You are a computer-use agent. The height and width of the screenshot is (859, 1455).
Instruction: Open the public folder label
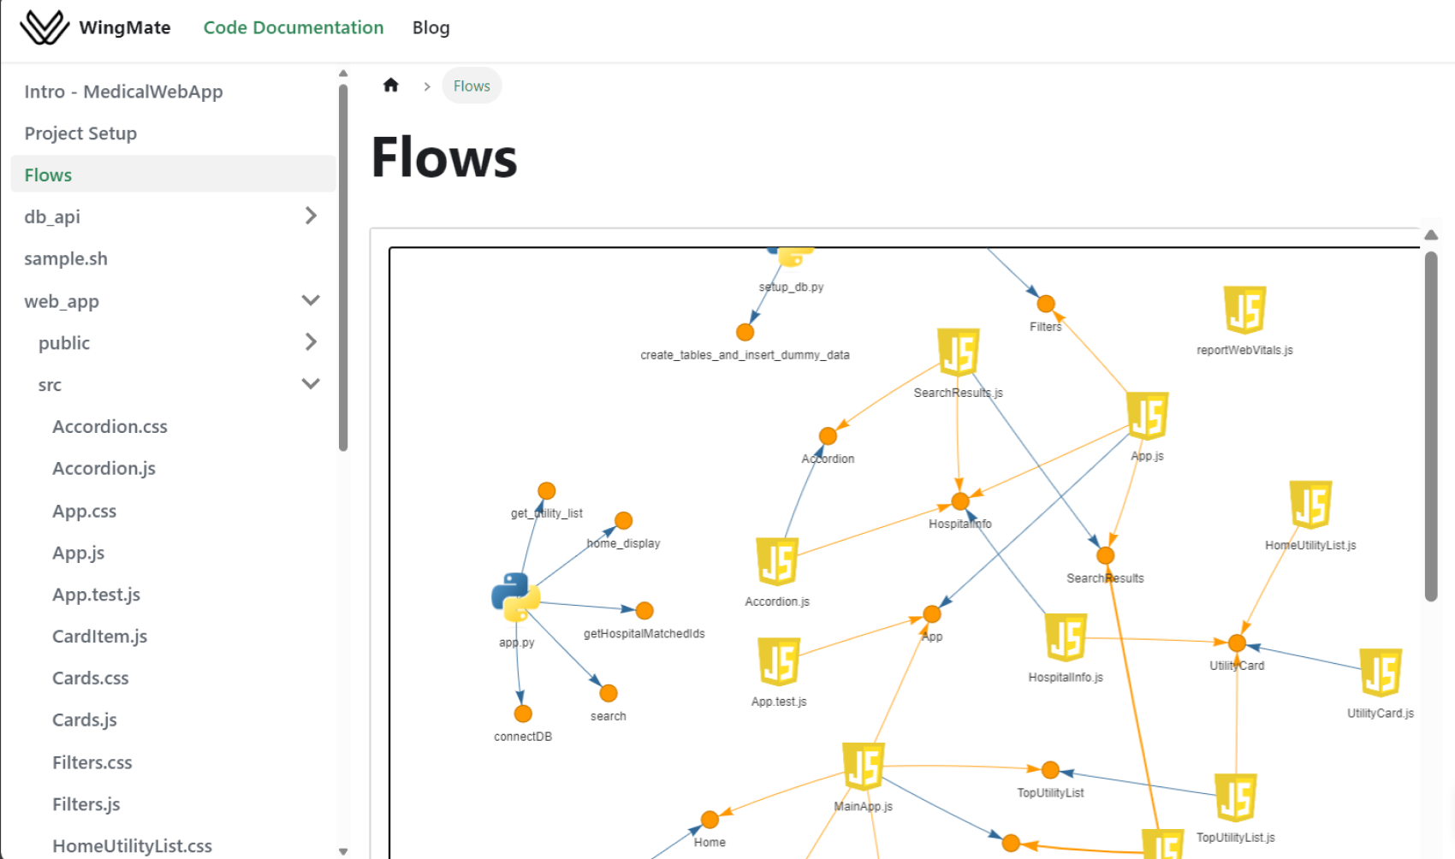64,343
